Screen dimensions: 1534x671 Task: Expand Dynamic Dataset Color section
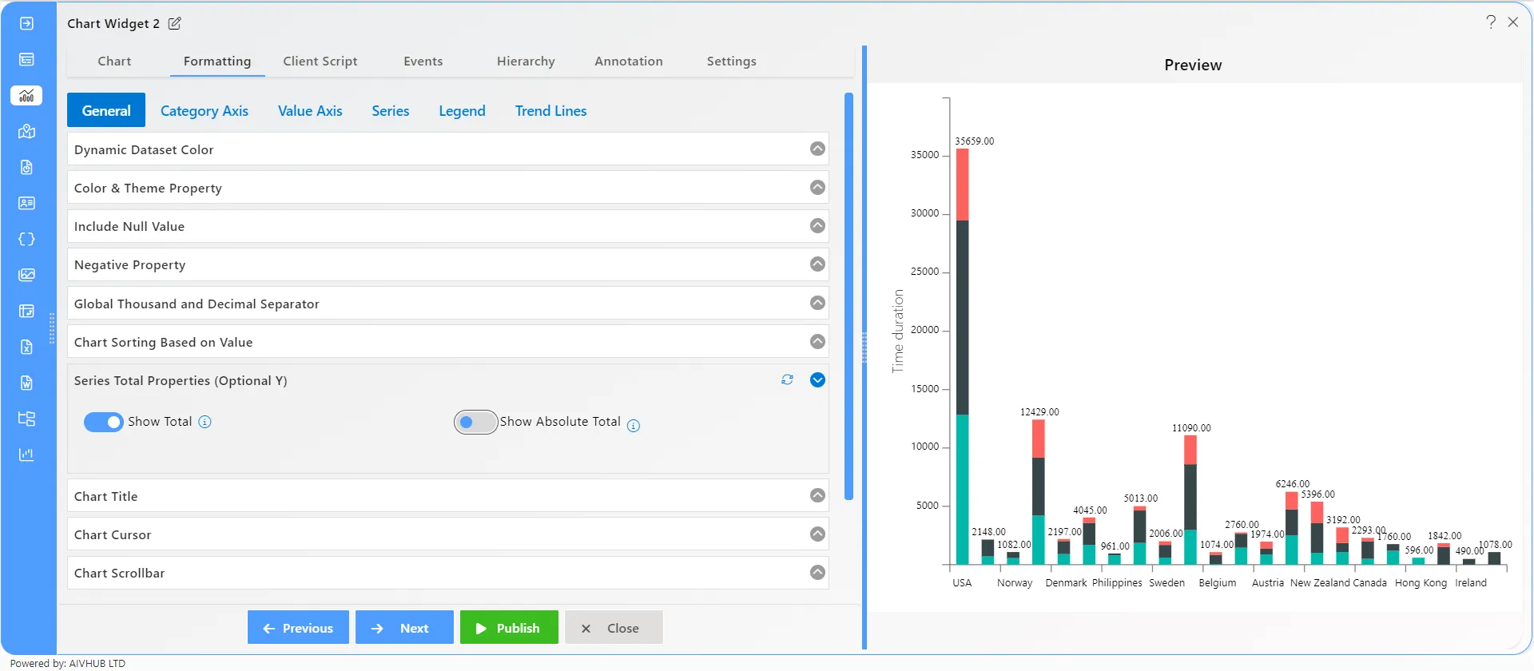coord(817,149)
